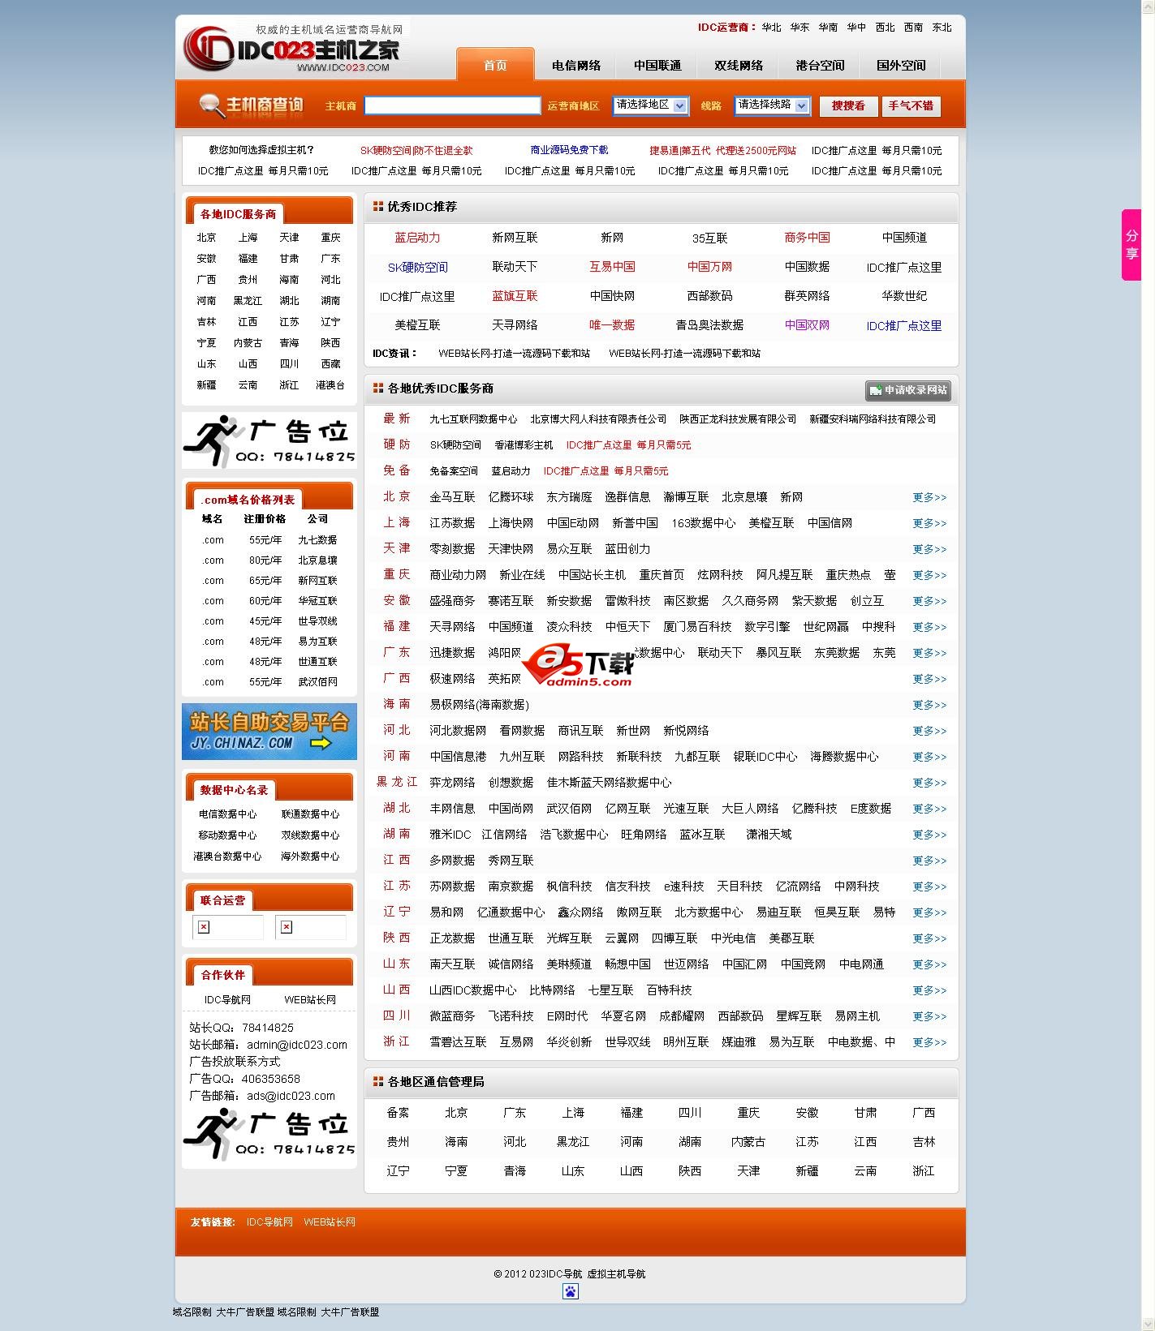Open the 虚拟主机导航 footer link

point(616,1274)
